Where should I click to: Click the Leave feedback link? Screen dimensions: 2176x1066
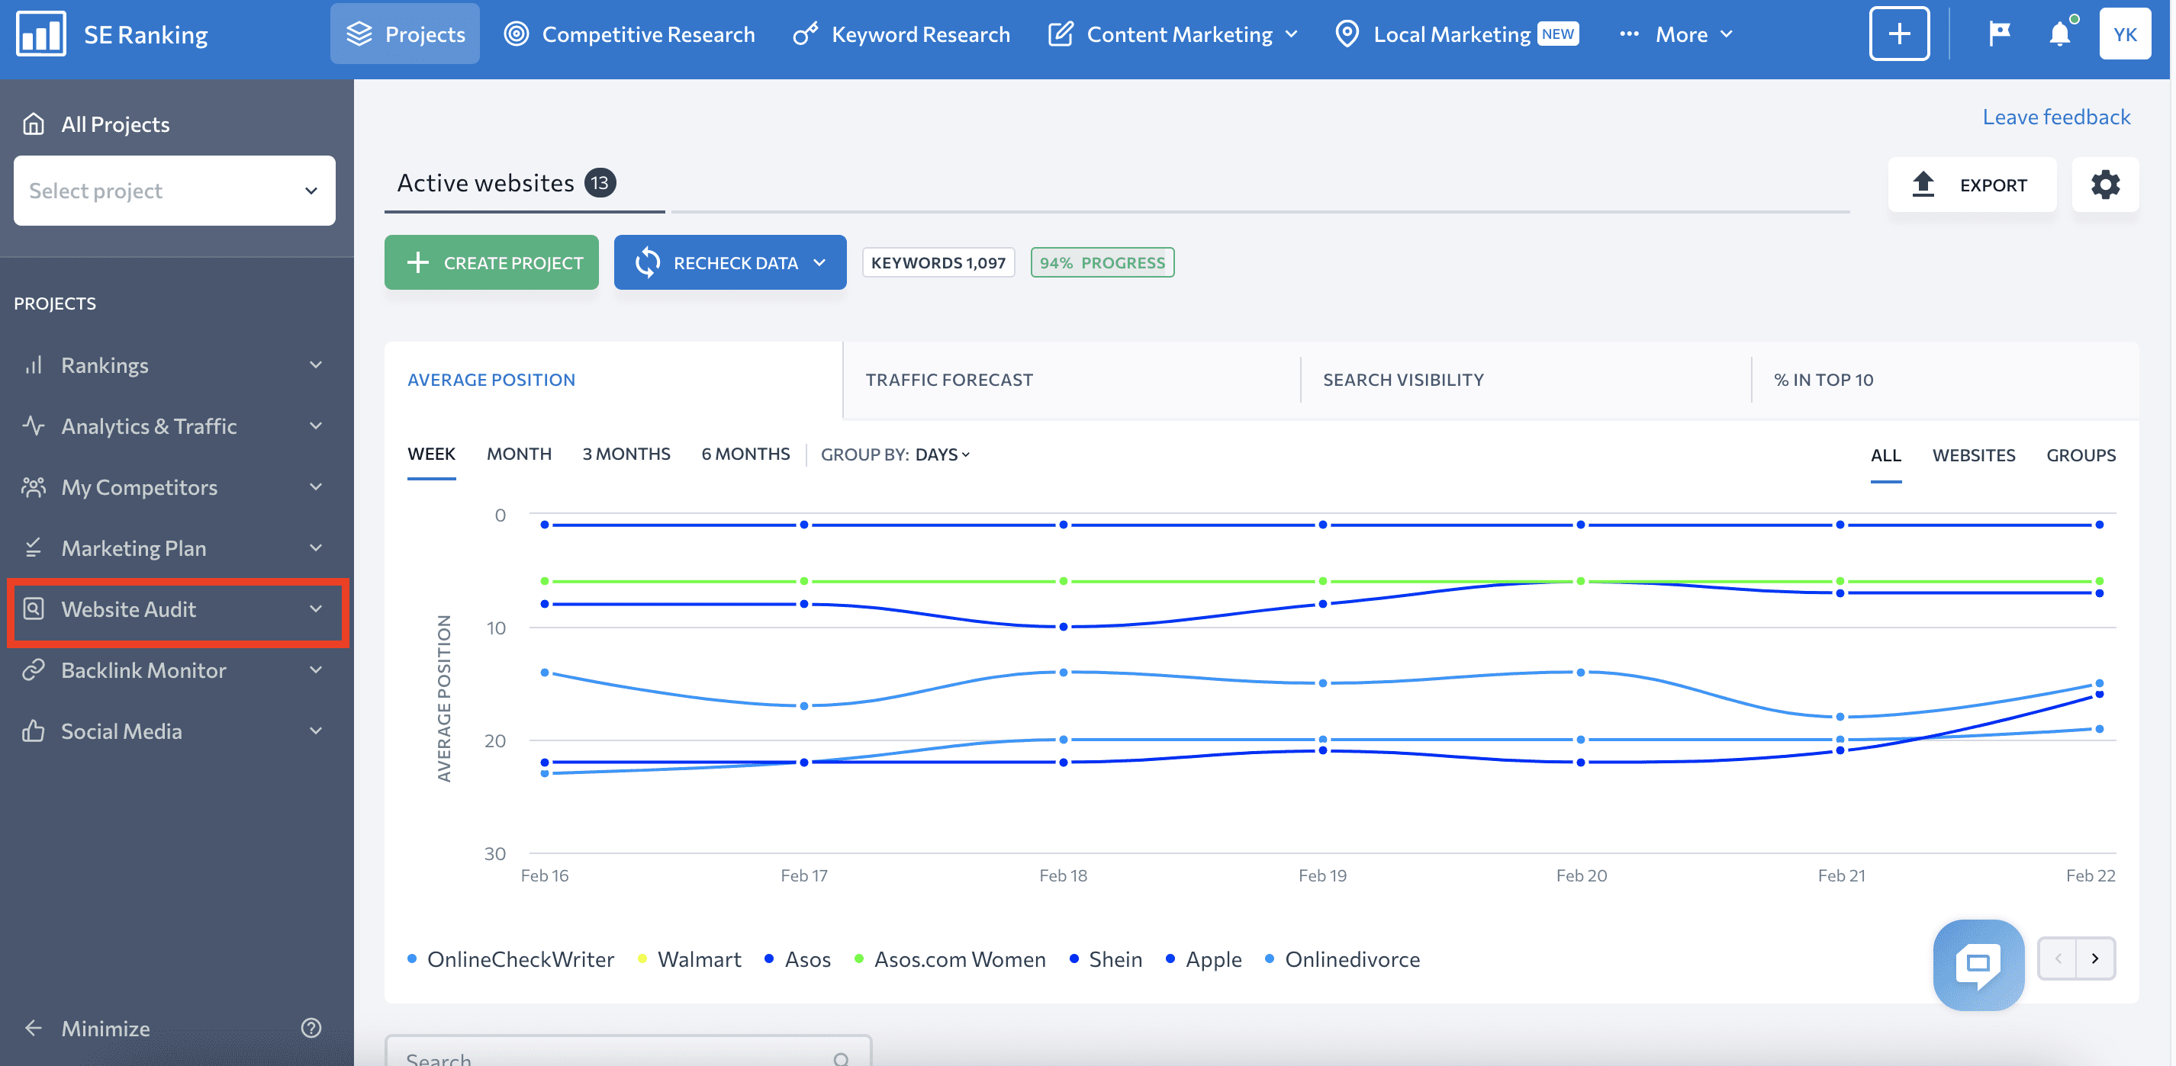[x=2058, y=117]
